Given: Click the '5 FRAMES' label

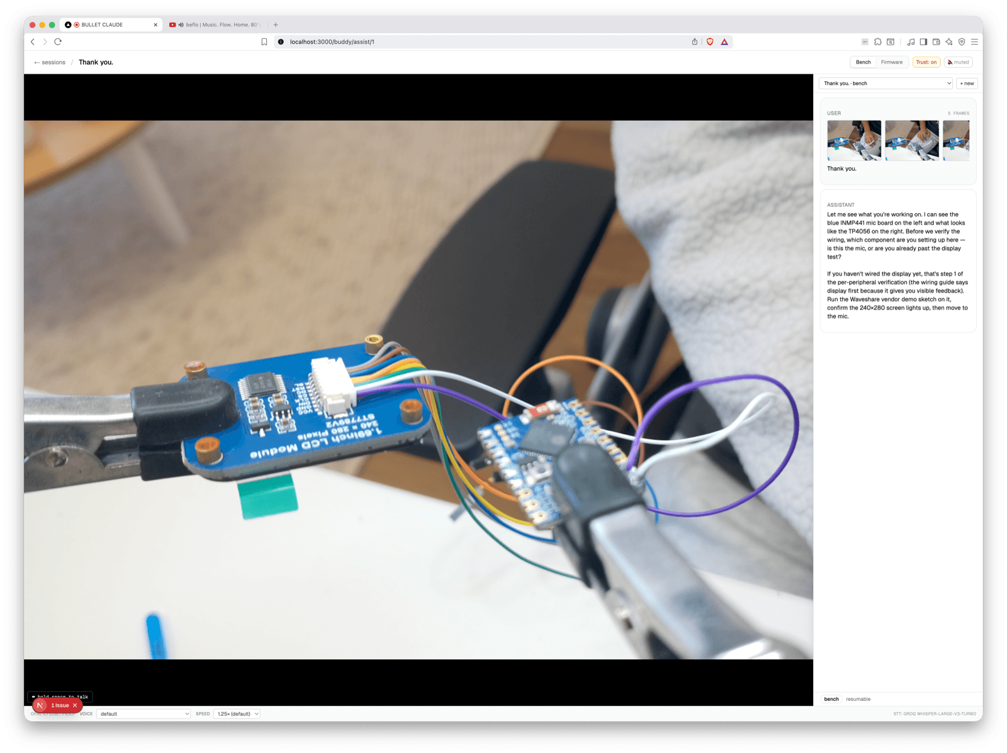Looking at the screenshot, I should point(959,113).
